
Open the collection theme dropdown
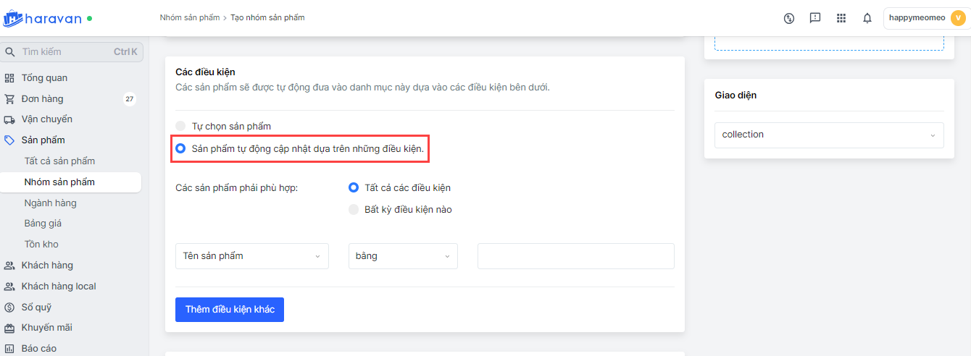pyautogui.click(x=829, y=135)
